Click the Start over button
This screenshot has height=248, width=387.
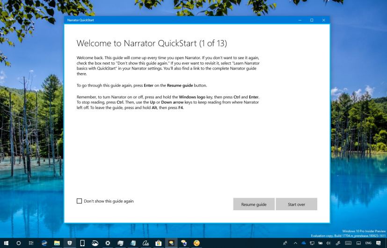click(296, 204)
